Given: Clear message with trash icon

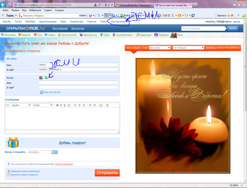Looking at the screenshot, I should [107, 105].
